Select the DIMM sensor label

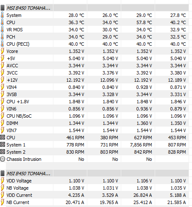12,123
